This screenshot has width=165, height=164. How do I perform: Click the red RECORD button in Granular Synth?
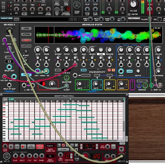click(26, 40)
